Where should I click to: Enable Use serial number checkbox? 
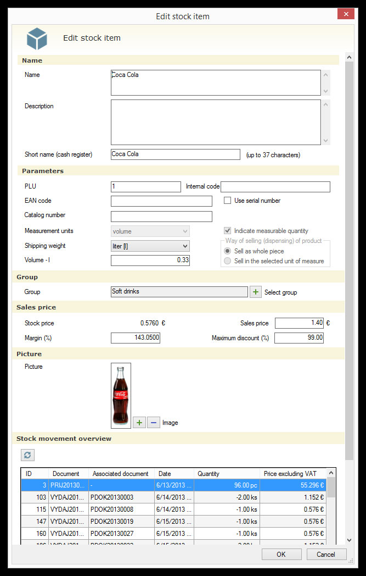[227, 201]
